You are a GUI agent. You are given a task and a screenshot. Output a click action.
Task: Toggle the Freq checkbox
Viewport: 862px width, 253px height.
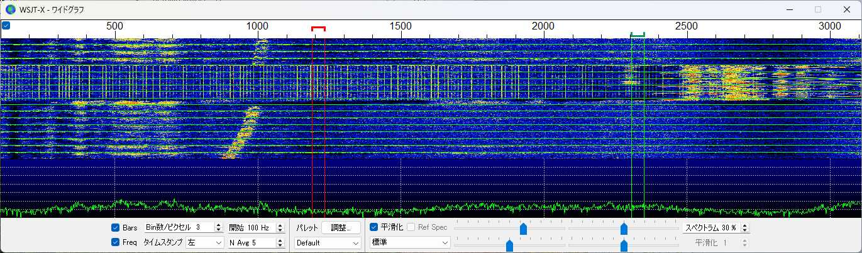[115, 242]
